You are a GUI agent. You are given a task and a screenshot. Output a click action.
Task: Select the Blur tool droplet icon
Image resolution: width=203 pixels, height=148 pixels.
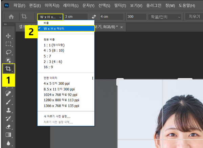(8, 143)
